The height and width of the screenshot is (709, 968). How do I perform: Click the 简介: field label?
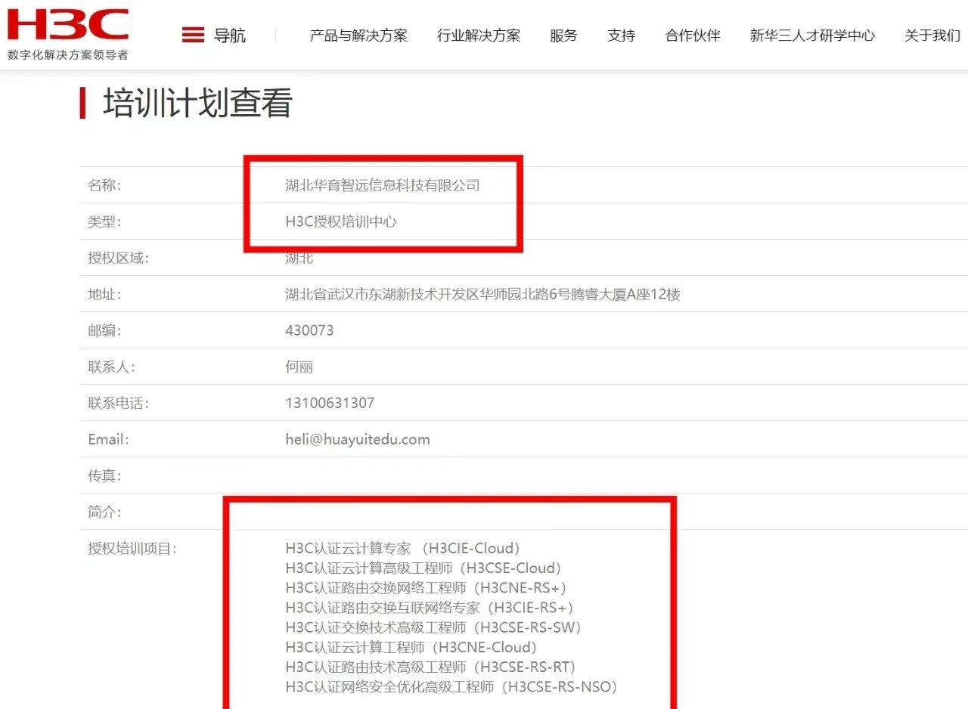point(104,512)
